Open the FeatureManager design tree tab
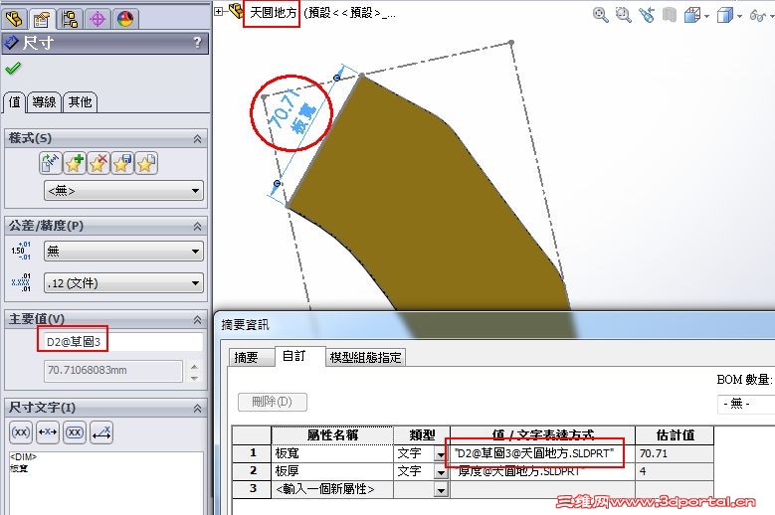This screenshot has height=515, width=775. coord(14,19)
